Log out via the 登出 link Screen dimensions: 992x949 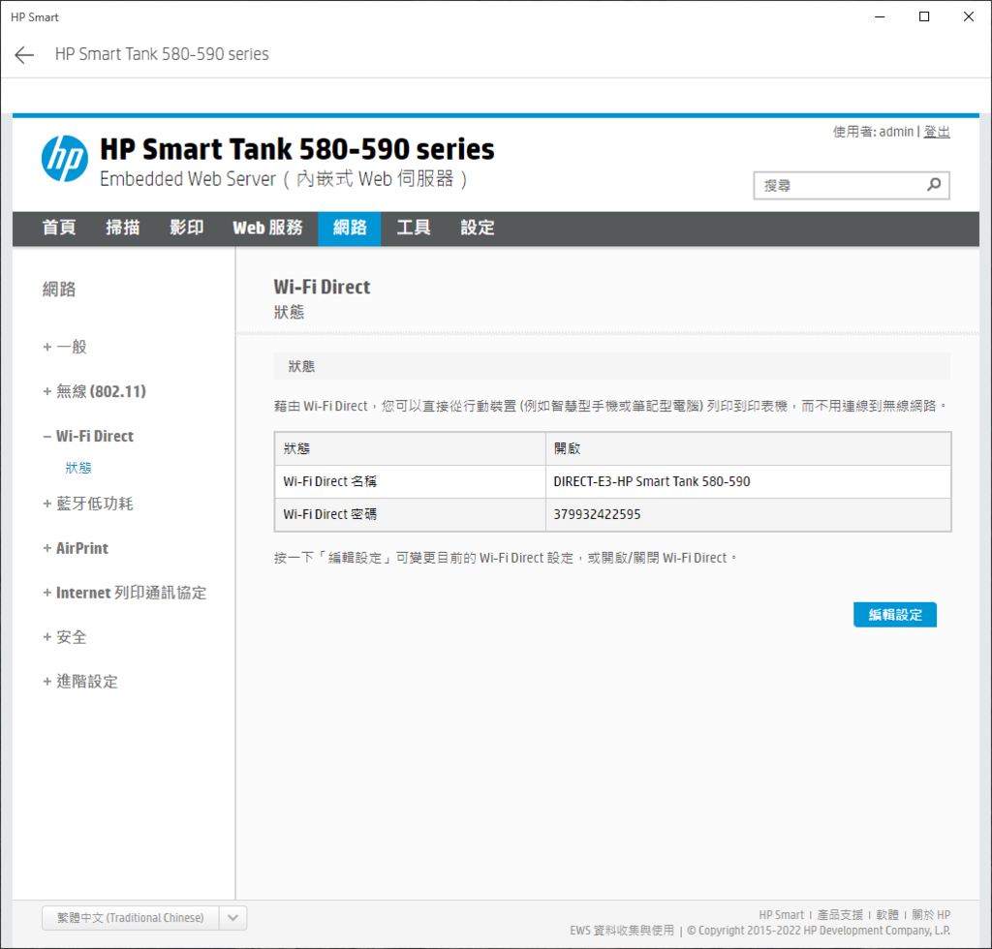(937, 132)
